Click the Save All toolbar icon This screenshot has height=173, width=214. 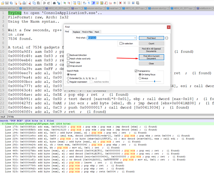click(x=11, y=3)
